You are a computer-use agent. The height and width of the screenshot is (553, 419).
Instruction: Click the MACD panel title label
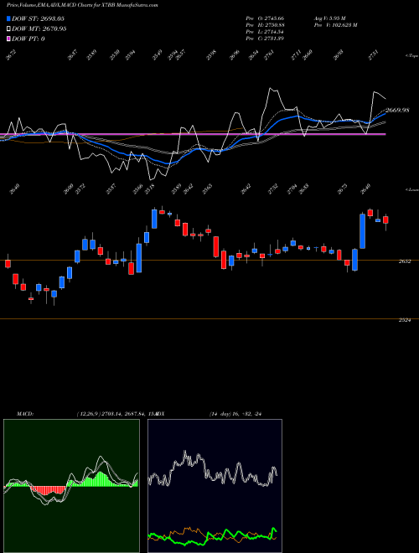pos(24,413)
